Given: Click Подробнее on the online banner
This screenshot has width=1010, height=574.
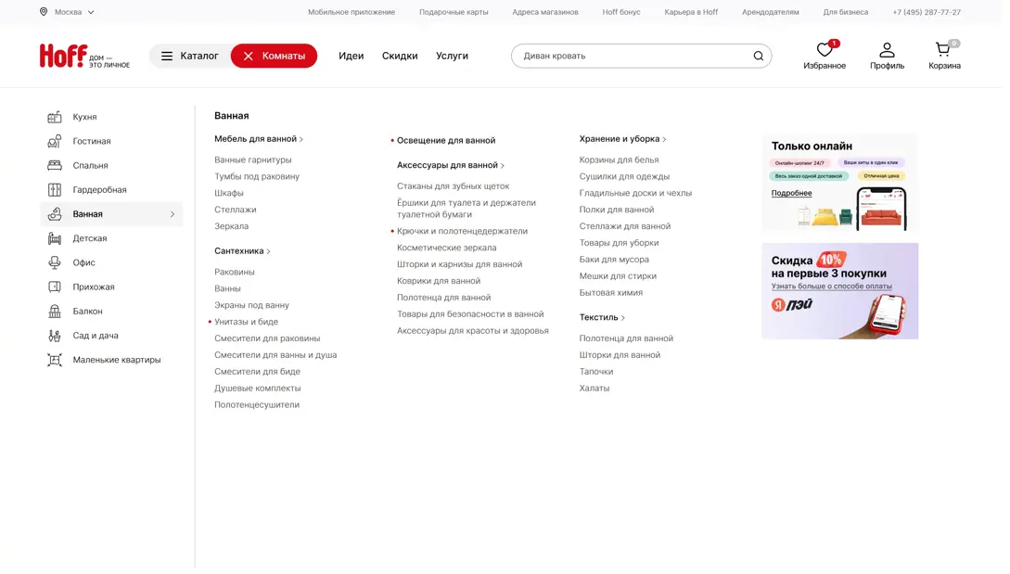Looking at the screenshot, I should 791,193.
